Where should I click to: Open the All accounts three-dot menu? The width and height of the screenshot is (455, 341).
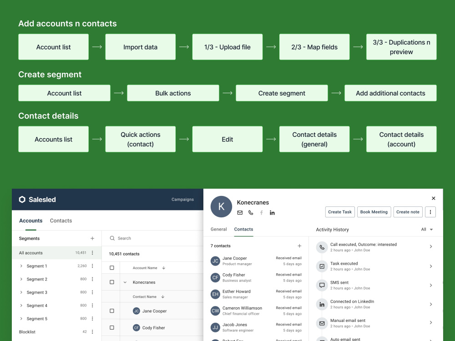tap(92, 253)
